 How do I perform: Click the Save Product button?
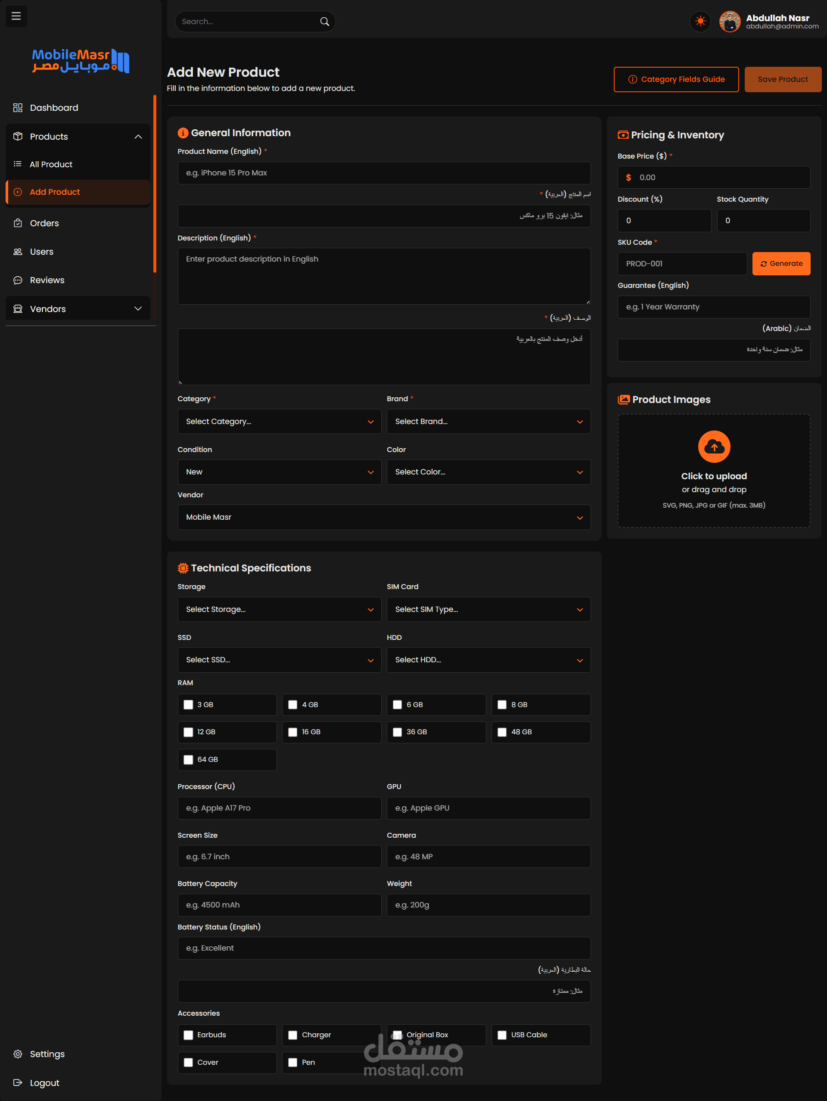(782, 79)
